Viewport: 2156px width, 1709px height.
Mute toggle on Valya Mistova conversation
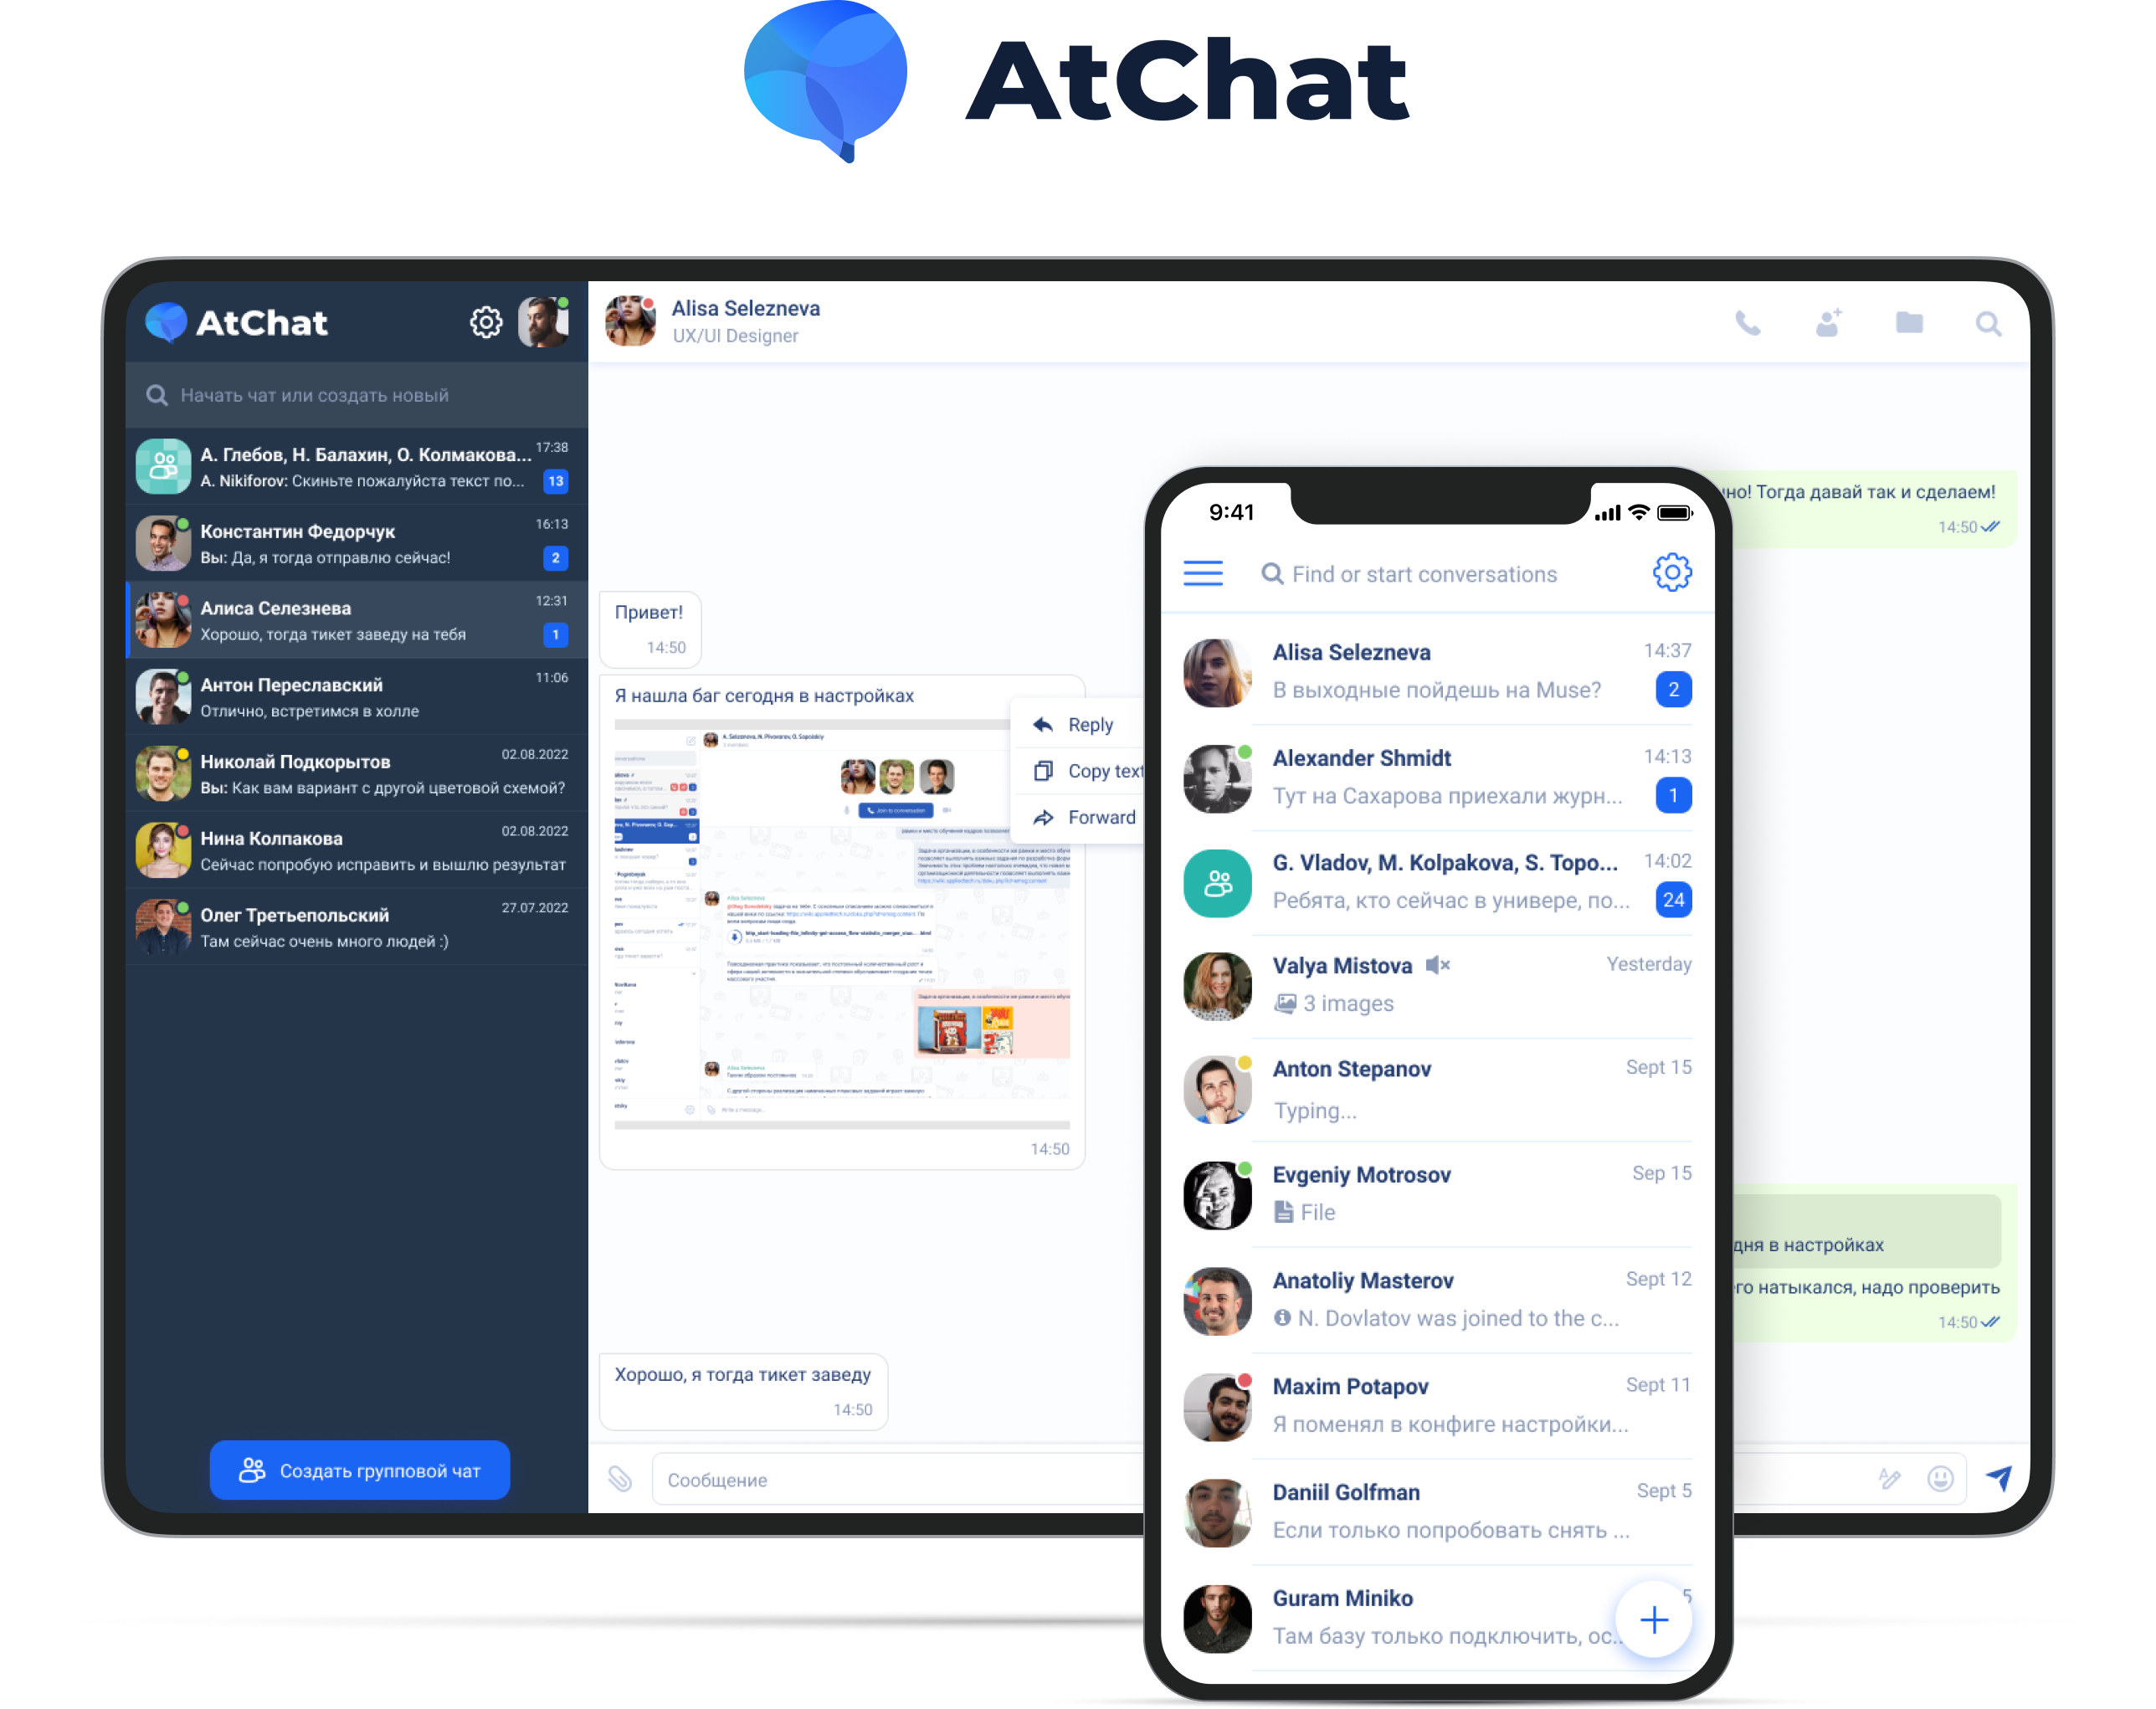pos(1437,967)
